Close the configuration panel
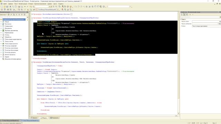 28,12
